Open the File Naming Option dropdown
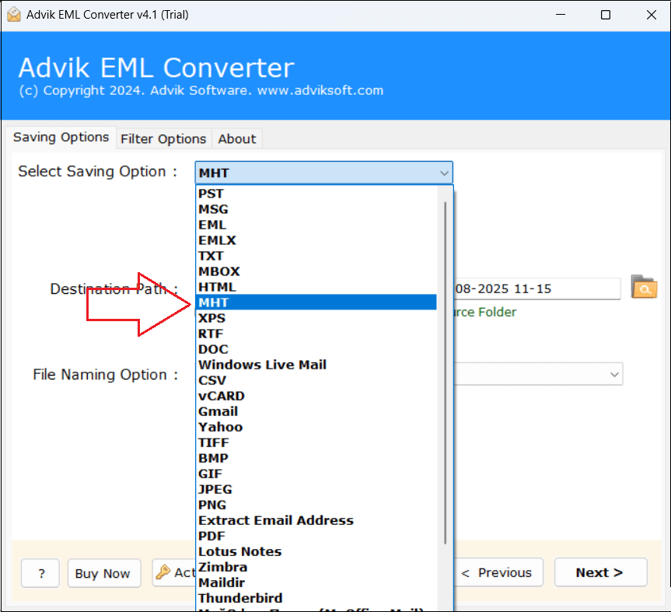 pos(538,374)
